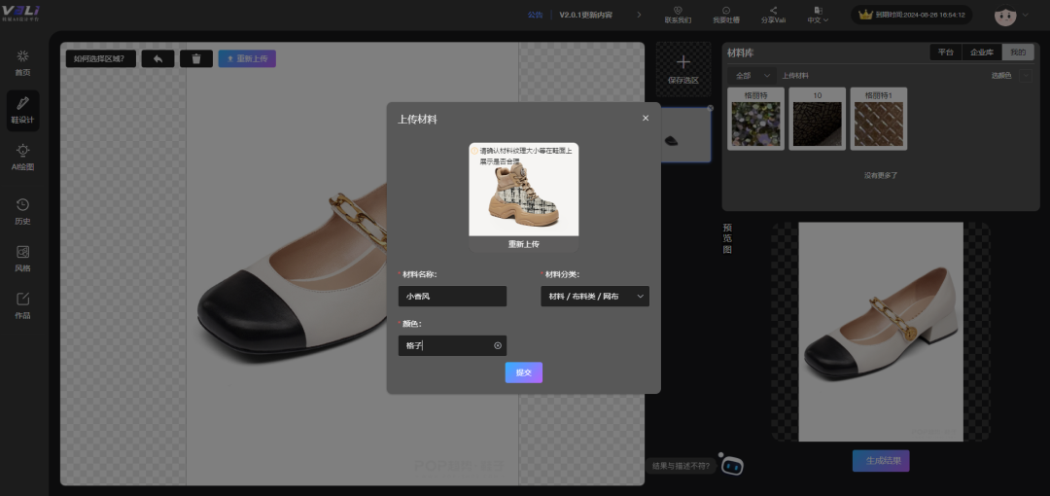The image size is (1050, 496).
Task: Open the 风格 style section
Action: click(22, 258)
